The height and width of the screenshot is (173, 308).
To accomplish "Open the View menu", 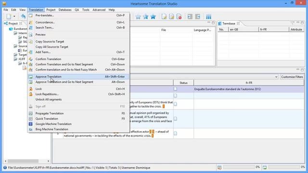I will (x=23, y=10).
